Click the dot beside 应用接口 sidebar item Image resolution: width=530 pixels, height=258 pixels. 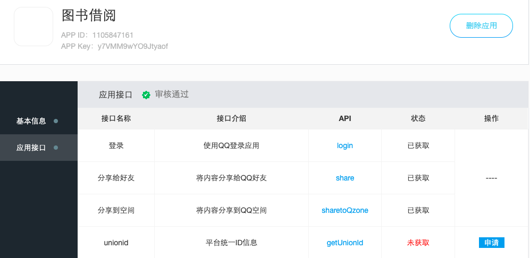coord(56,148)
